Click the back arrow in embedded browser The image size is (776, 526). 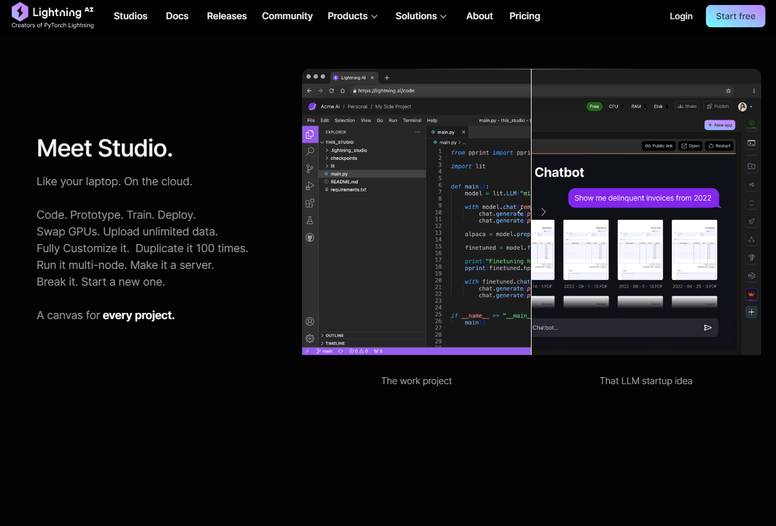coord(310,90)
